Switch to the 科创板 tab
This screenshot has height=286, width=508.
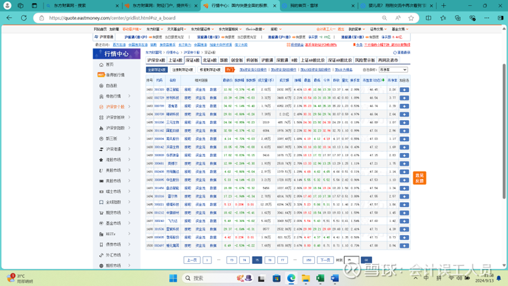tap(252, 60)
